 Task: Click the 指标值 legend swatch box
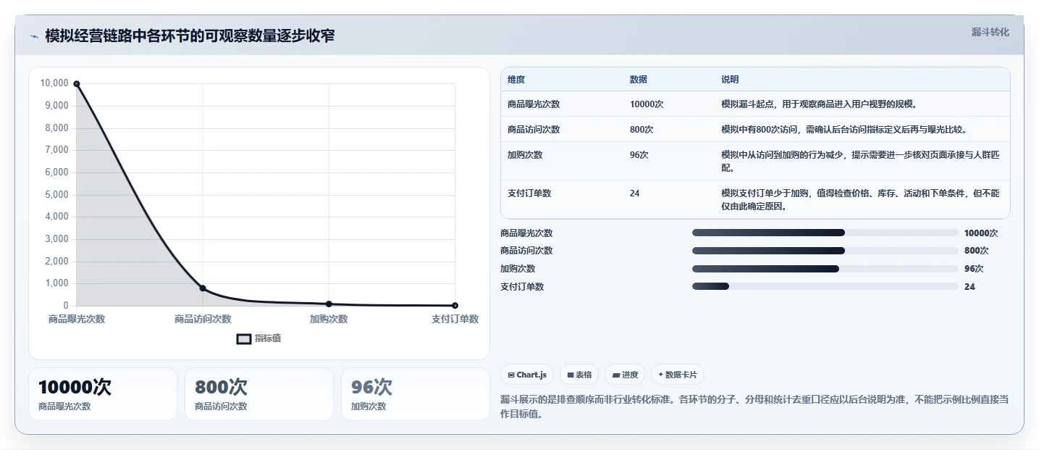(244, 338)
